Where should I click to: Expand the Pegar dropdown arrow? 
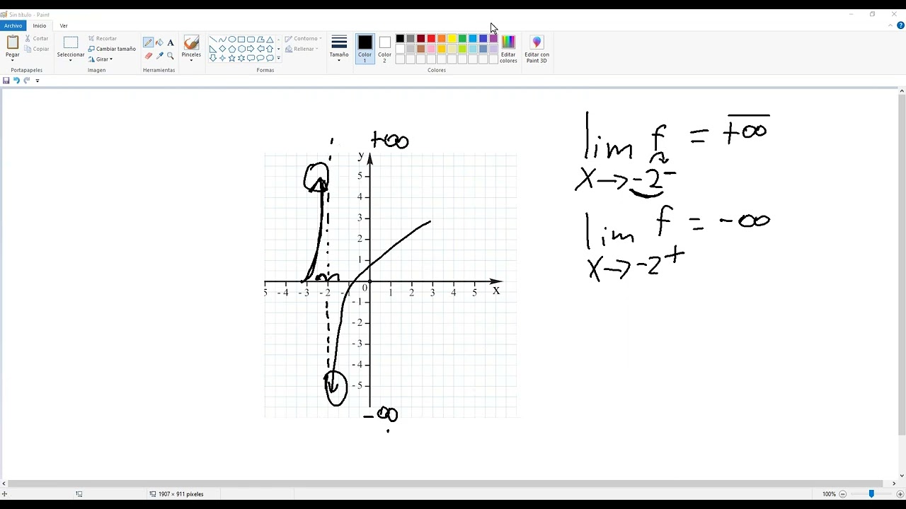[13, 60]
